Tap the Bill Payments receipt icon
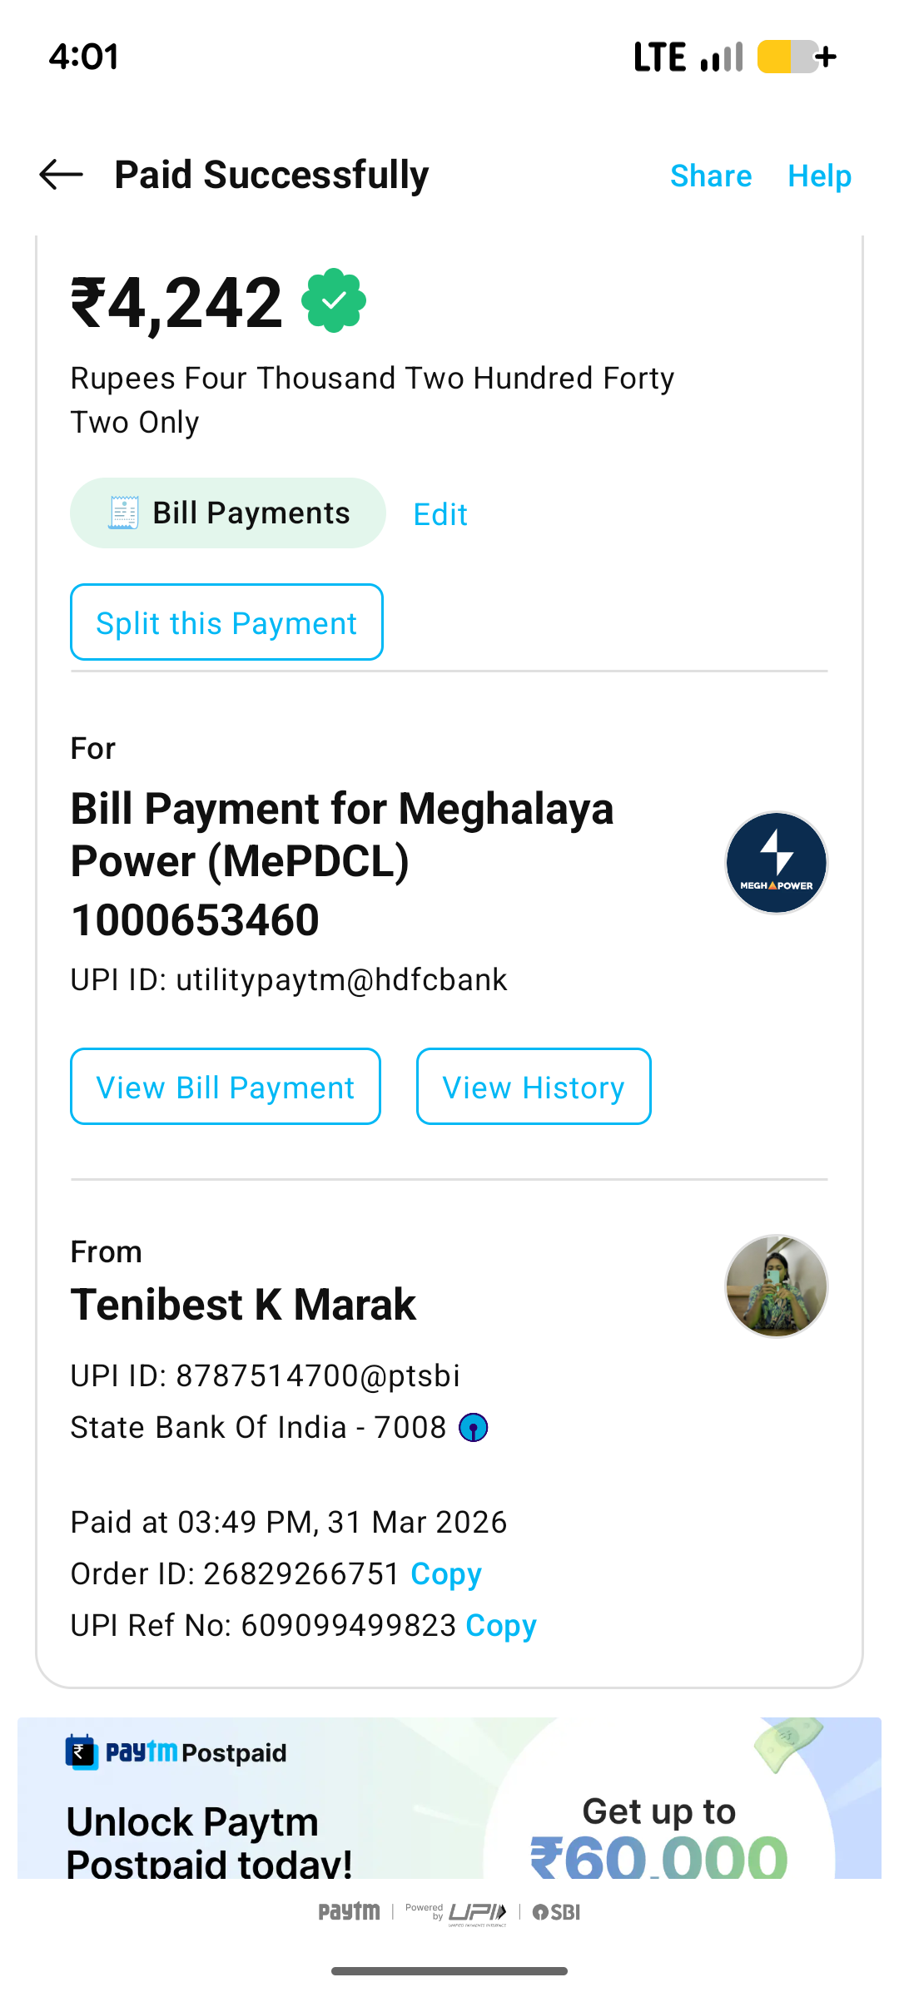The image size is (899, 1997). 123,513
